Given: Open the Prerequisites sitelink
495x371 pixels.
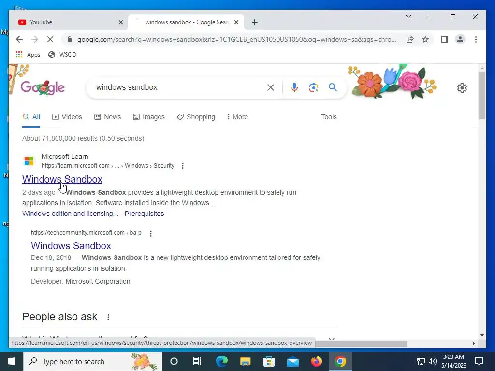Looking at the screenshot, I should tap(144, 214).
